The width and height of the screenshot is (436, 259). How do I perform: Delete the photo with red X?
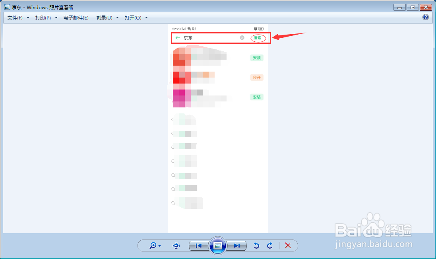[288, 245]
